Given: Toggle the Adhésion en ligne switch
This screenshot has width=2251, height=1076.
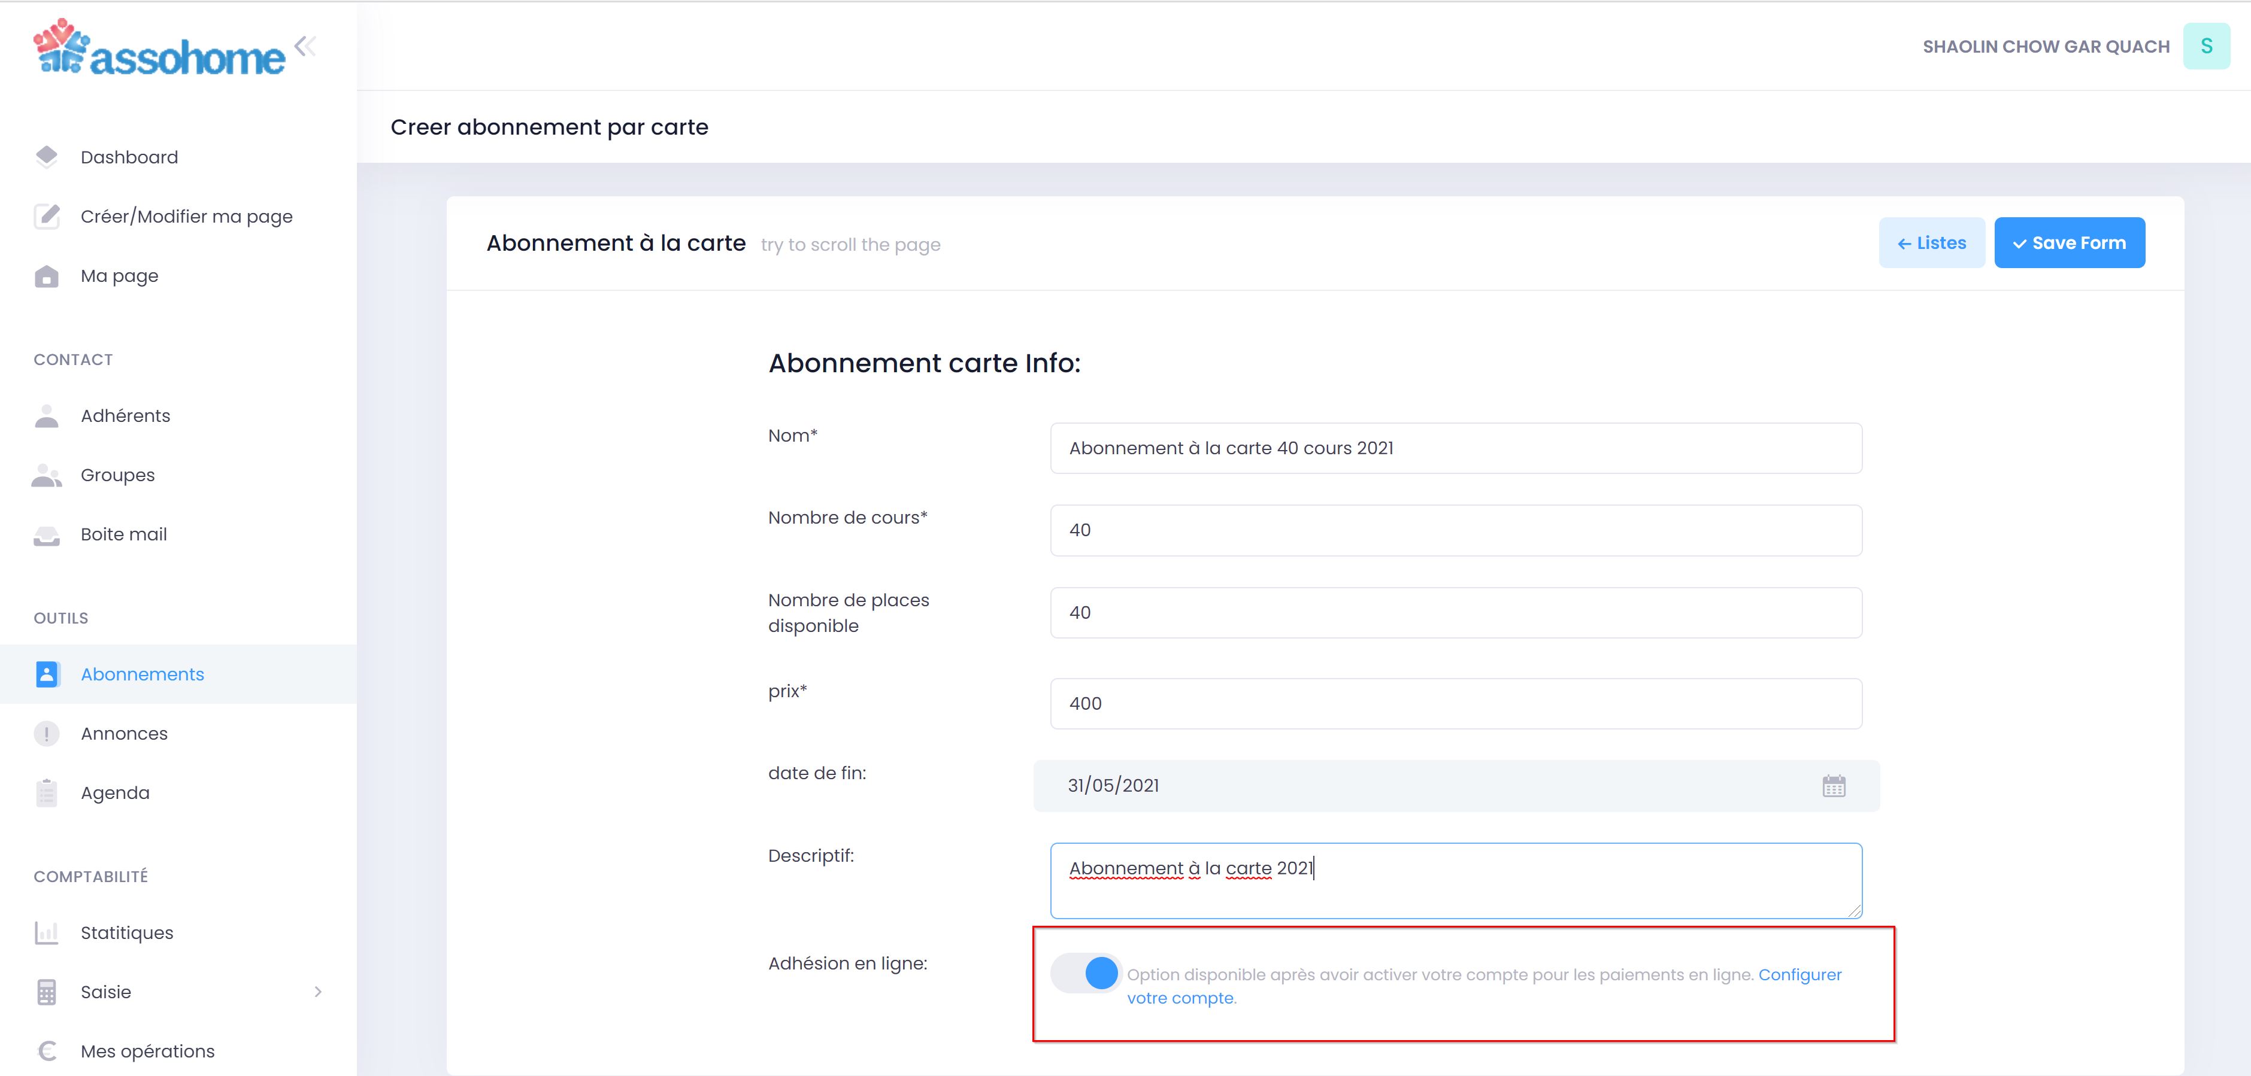Looking at the screenshot, I should click(x=1085, y=973).
